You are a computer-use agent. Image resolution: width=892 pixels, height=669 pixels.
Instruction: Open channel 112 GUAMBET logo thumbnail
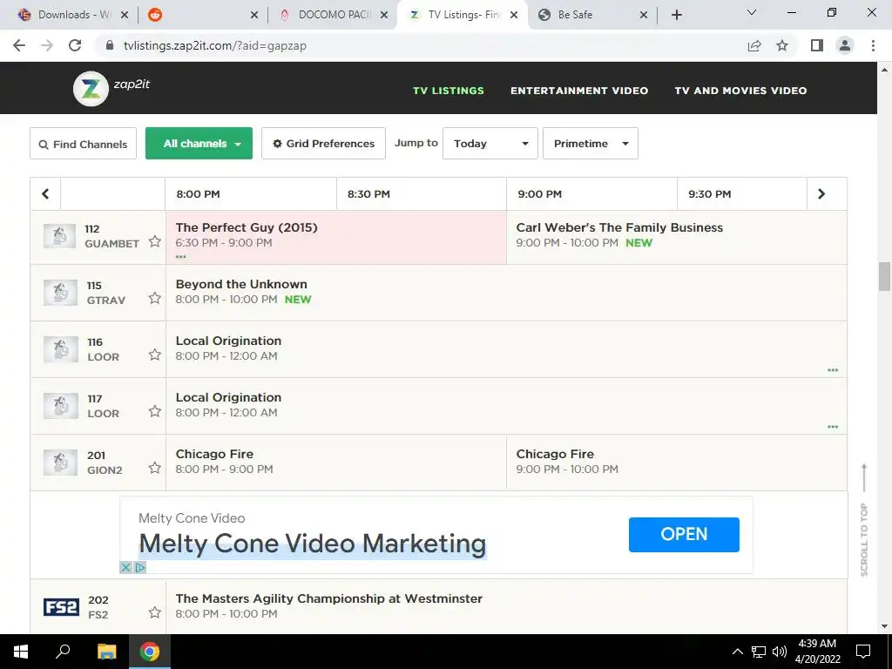(x=60, y=236)
